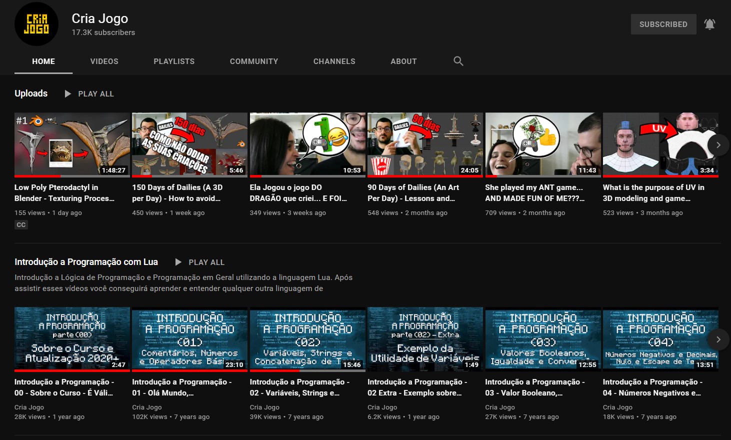This screenshot has height=440, width=731.
Task: Open channel search magnifier icon
Action: coord(458,61)
